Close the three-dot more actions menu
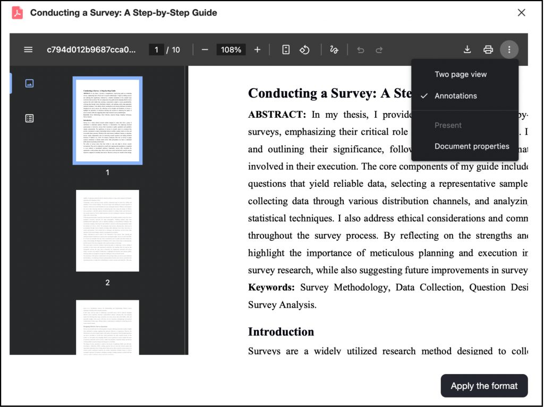Screen dimensions: 544x407 [x=509, y=49]
